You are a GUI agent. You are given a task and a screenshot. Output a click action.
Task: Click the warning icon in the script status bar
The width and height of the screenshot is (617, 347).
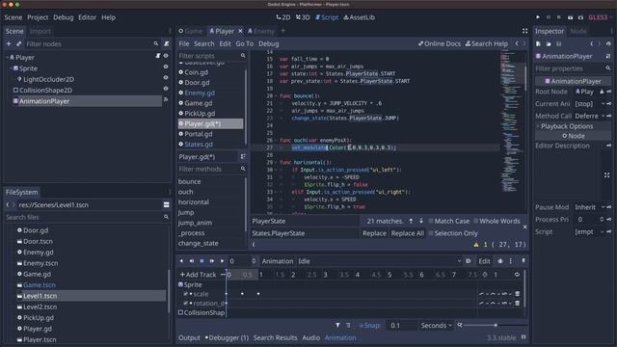point(476,245)
